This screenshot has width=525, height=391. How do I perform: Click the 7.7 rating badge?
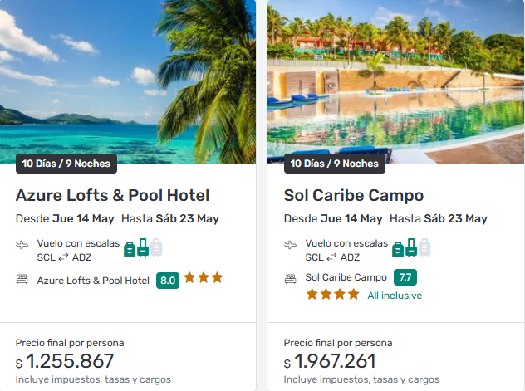click(x=405, y=277)
